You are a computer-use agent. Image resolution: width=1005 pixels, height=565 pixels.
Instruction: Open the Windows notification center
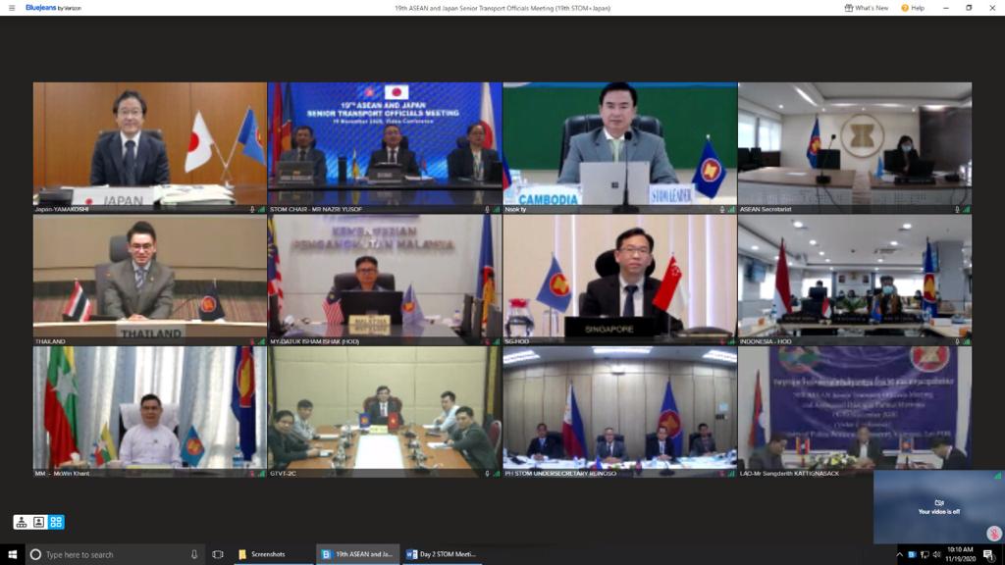pyautogui.click(x=989, y=555)
